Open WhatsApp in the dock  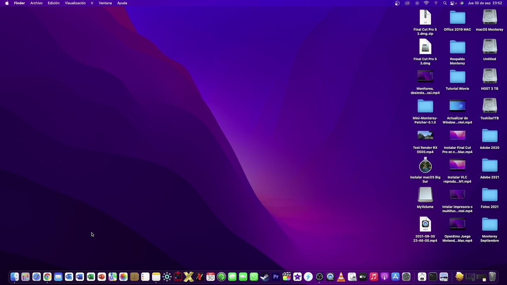click(254, 277)
